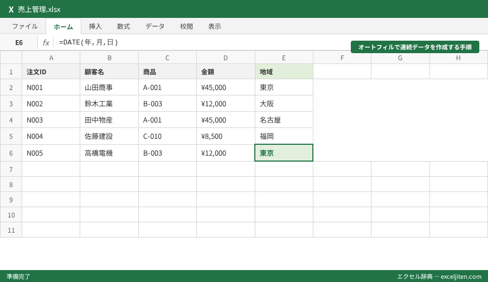Click the fx insert function icon

tap(46, 43)
